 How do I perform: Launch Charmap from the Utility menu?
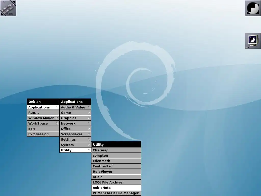(x=116, y=150)
